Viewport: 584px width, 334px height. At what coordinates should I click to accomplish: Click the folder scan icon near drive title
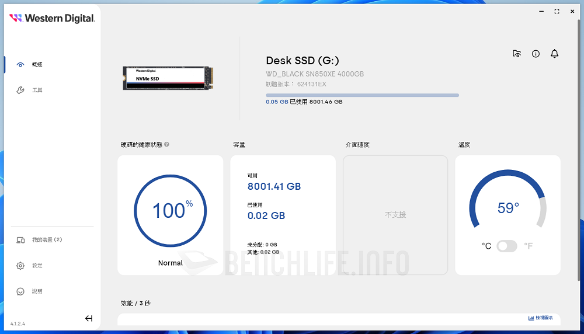point(517,54)
